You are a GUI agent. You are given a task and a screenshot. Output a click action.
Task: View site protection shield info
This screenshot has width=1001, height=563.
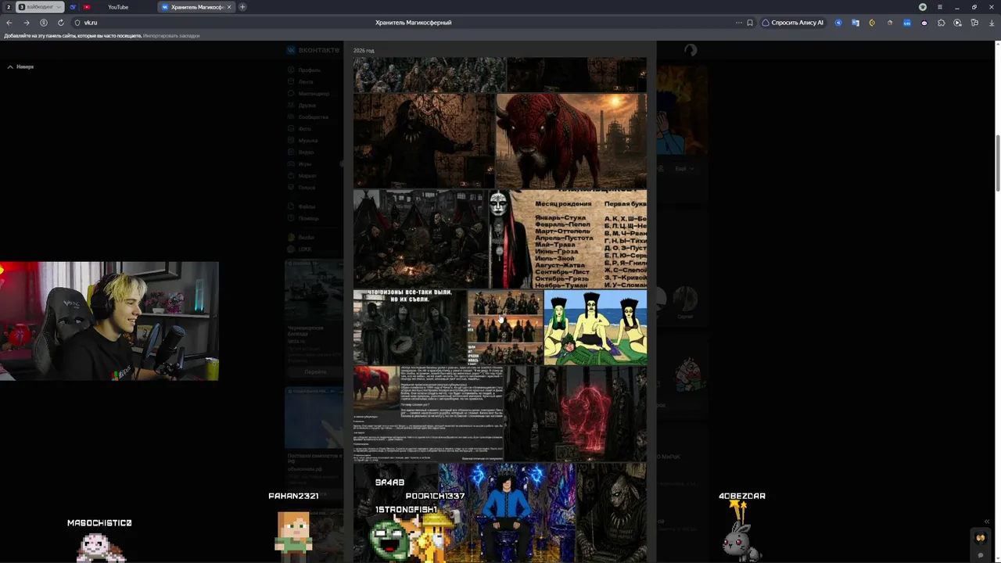pos(77,23)
